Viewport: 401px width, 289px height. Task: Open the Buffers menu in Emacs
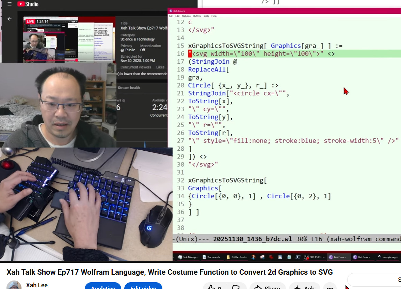197,16
